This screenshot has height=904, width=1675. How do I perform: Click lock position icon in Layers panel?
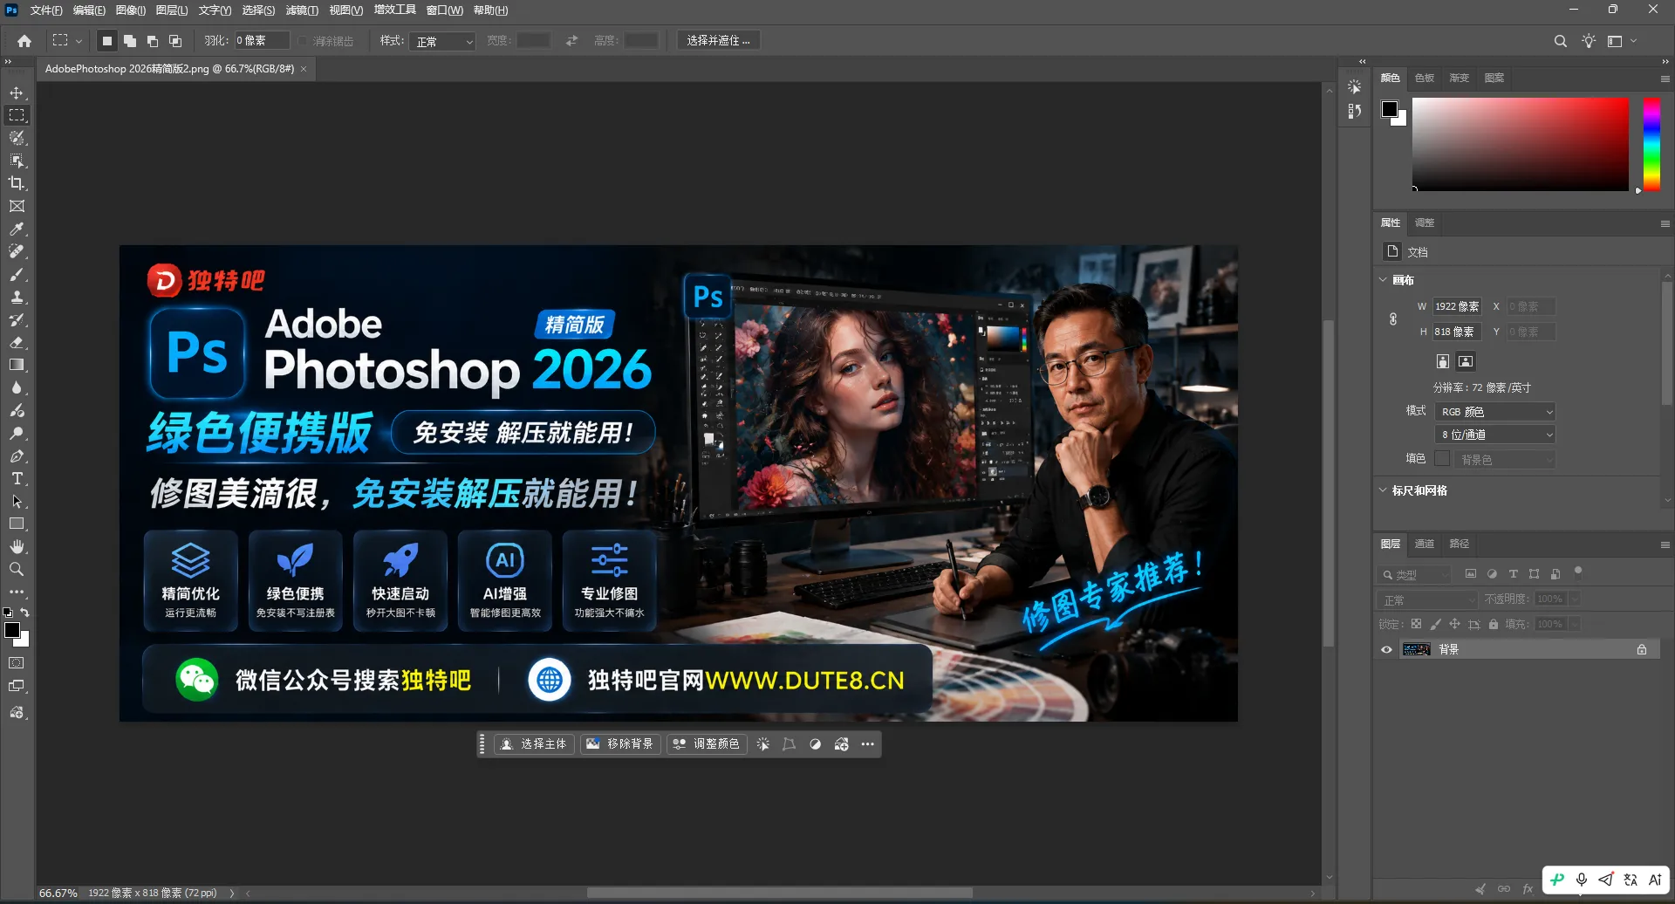[x=1454, y=624]
